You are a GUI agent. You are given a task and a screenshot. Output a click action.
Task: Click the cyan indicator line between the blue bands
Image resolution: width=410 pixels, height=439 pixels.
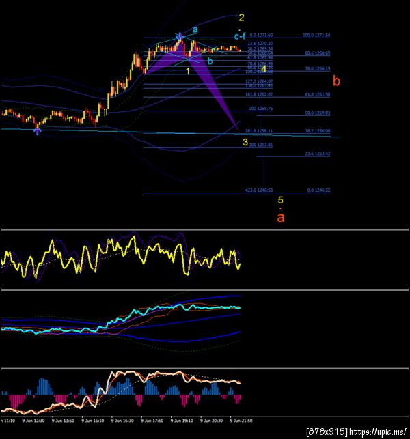pos(120,317)
